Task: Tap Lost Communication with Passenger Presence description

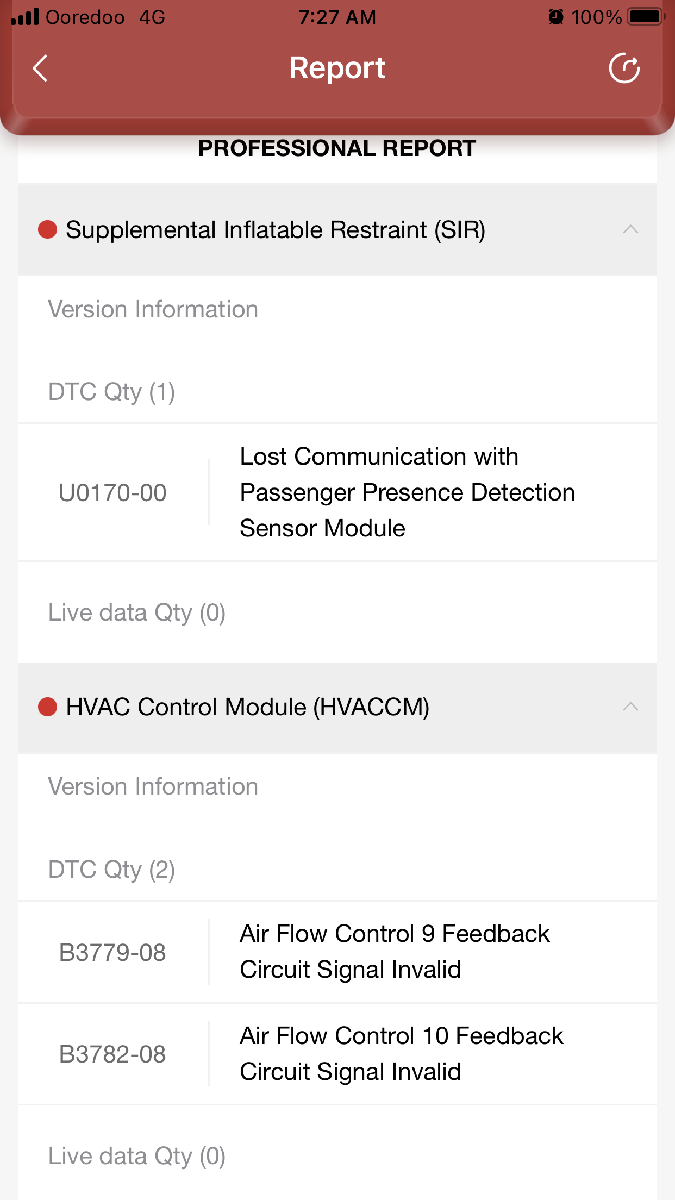Action: (x=407, y=492)
